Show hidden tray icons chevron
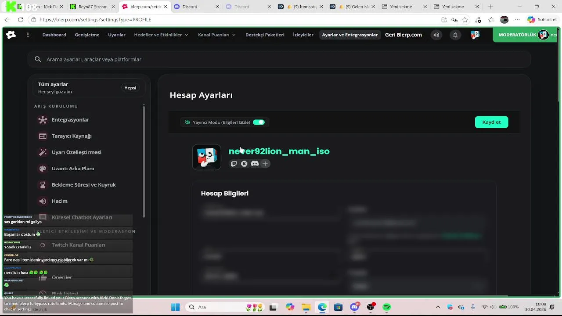This screenshot has width=562, height=316. tap(438, 307)
